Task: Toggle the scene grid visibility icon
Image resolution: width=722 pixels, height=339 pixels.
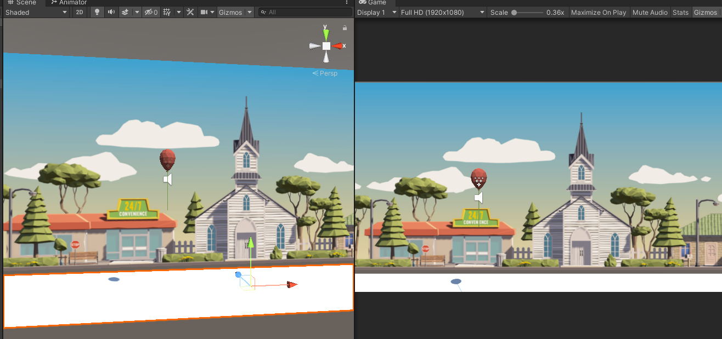Action: click(x=167, y=12)
